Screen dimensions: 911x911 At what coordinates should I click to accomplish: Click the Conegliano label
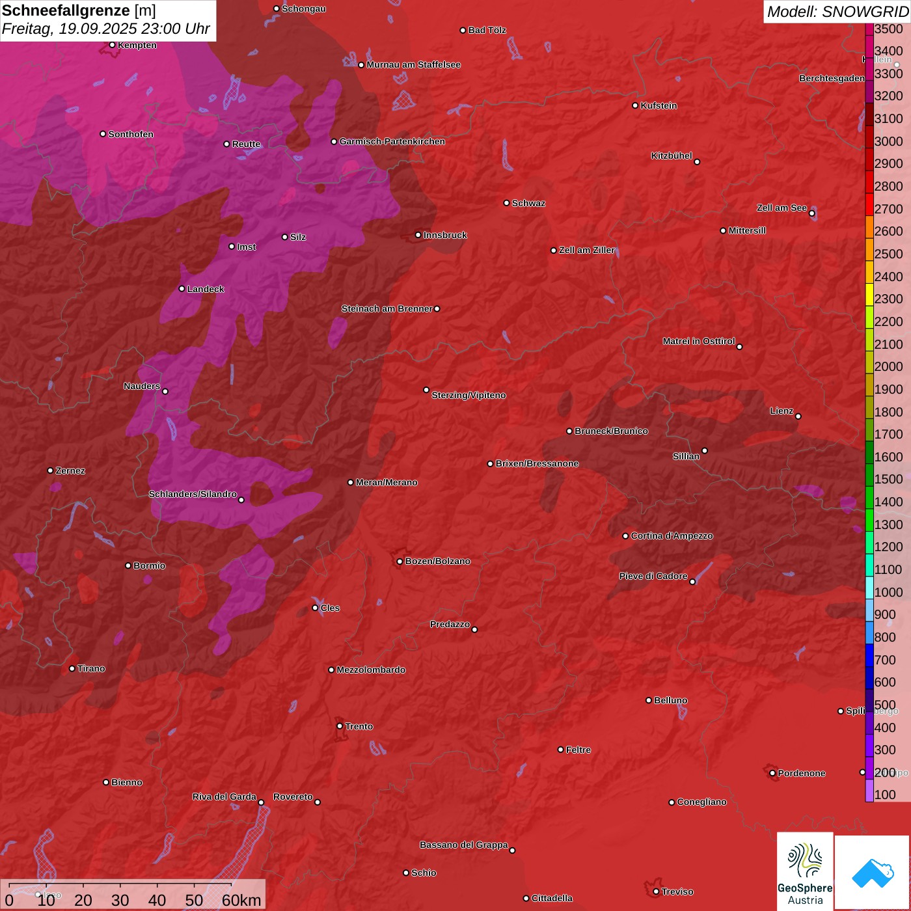701,802
